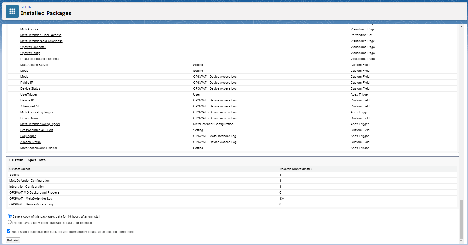Image resolution: width=468 pixels, height=245 pixels.
Task: Select do not save a copy option
Action: click(10, 222)
